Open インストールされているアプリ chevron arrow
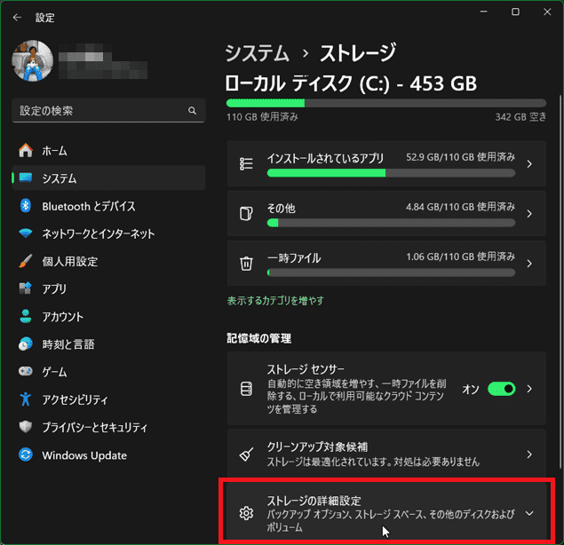The width and height of the screenshot is (564, 545). tap(529, 164)
